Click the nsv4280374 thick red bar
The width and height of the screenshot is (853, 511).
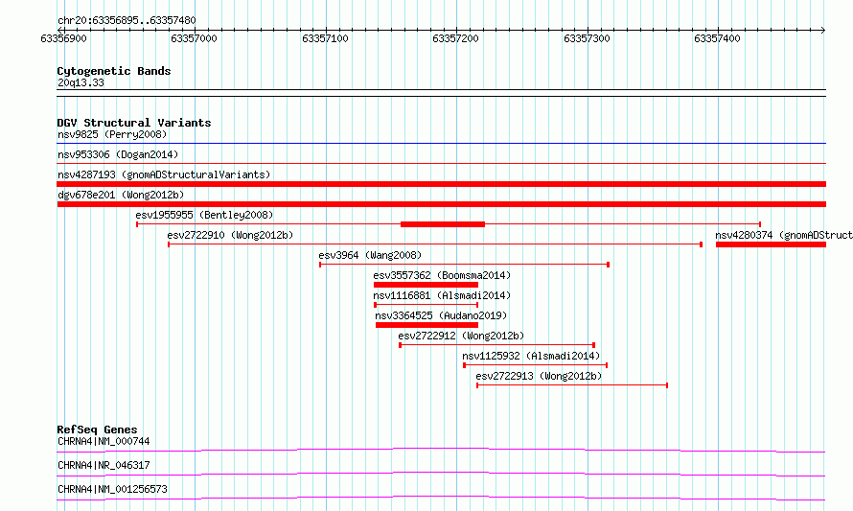point(771,244)
